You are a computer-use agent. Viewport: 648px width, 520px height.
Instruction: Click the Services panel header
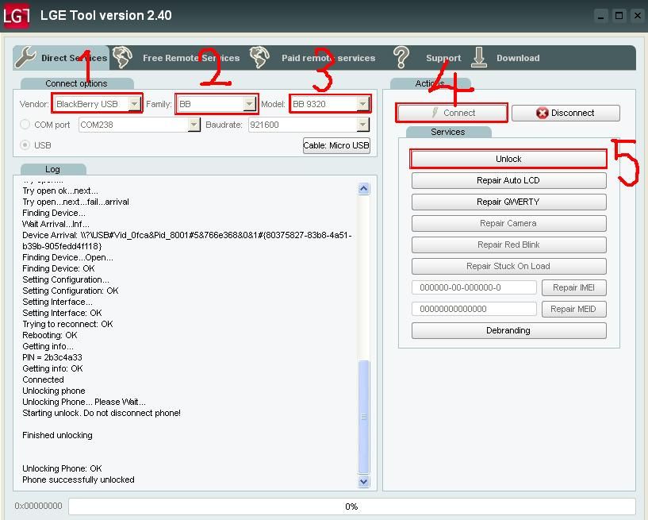pyautogui.click(x=448, y=132)
